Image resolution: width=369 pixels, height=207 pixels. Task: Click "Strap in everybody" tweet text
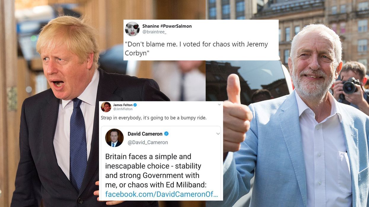[x=154, y=118]
